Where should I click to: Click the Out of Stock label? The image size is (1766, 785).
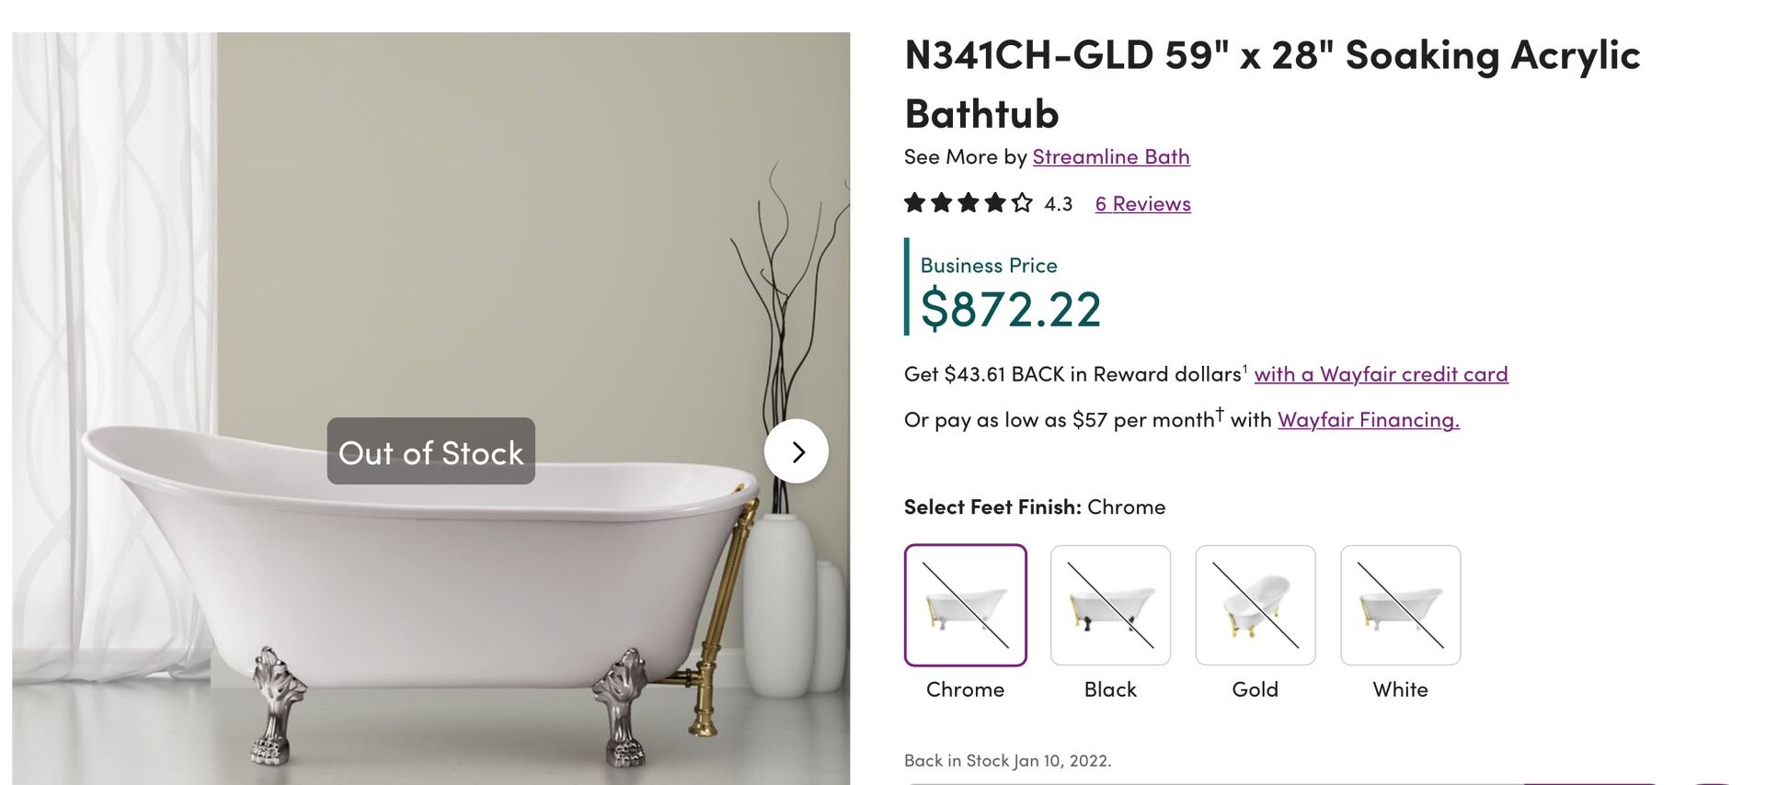pyautogui.click(x=430, y=451)
